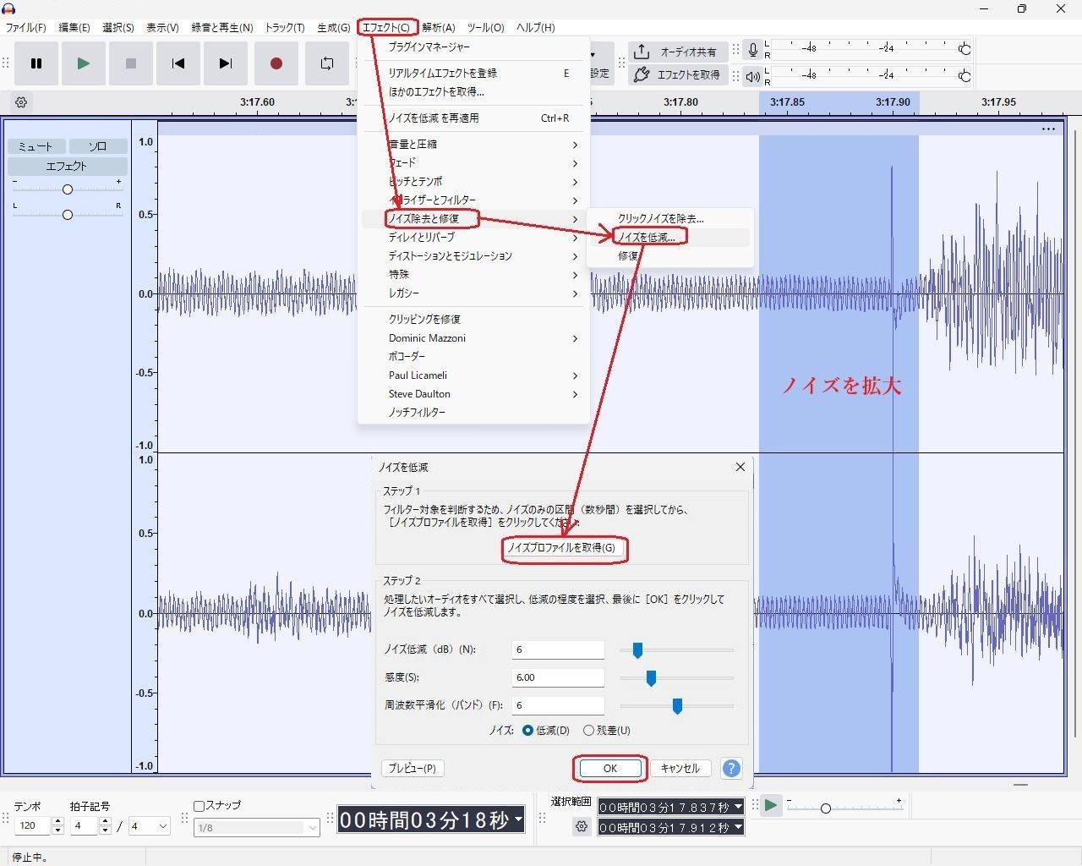Toggle the Loop playback icon
Screen dimensions: 1082x866
point(326,63)
